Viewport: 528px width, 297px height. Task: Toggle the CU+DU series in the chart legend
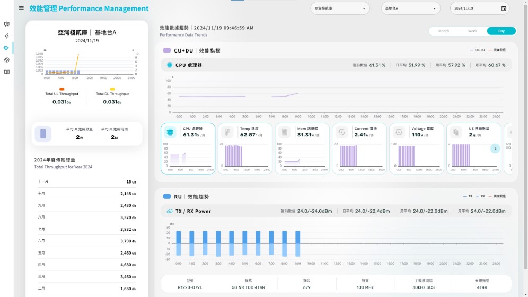477,50
